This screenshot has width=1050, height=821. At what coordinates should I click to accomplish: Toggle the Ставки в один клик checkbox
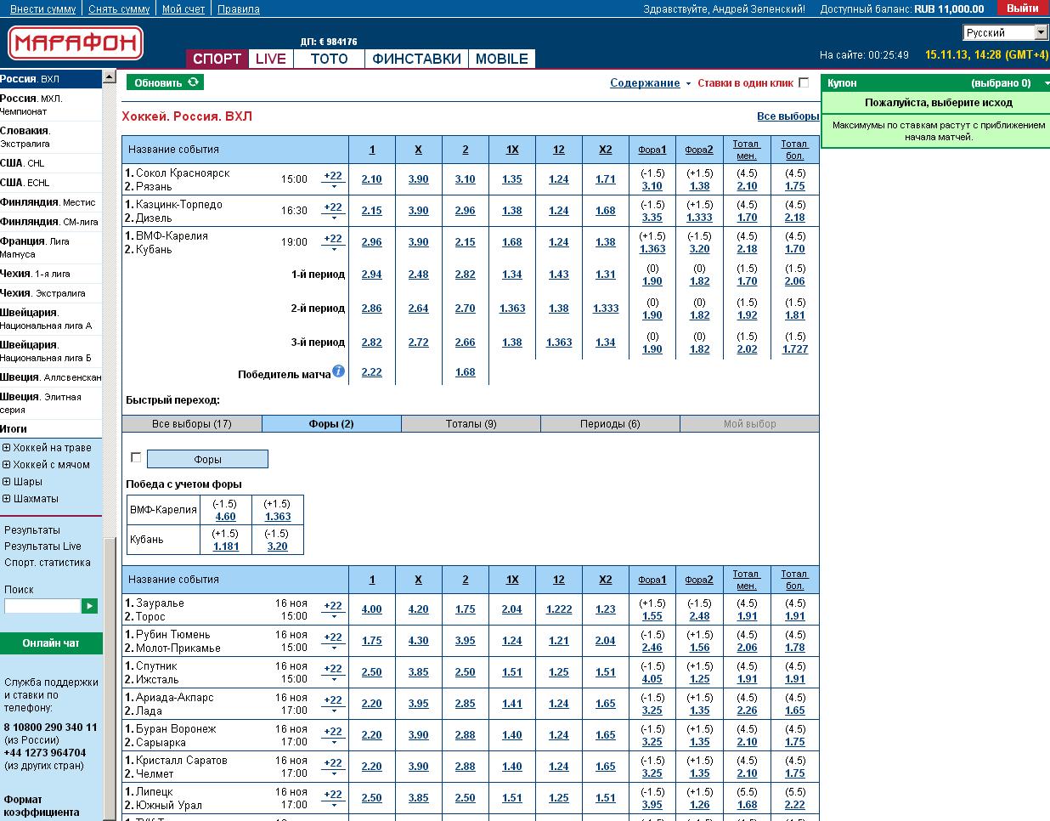click(804, 82)
